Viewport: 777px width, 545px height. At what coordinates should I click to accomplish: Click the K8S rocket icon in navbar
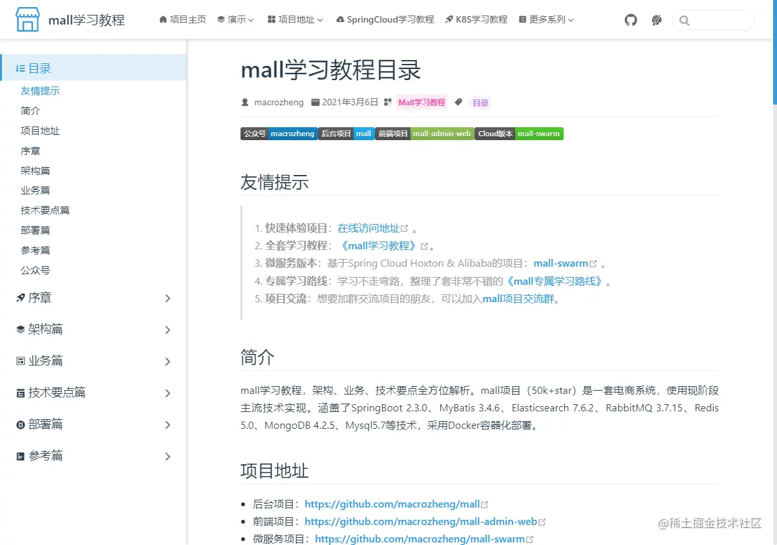point(449,20)
